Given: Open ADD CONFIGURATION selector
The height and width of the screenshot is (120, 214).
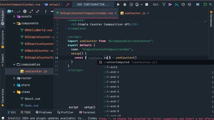Looking at the screenshot, I should (93, 4).
